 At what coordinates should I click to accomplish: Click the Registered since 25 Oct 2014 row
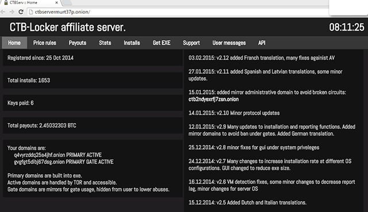93,58
